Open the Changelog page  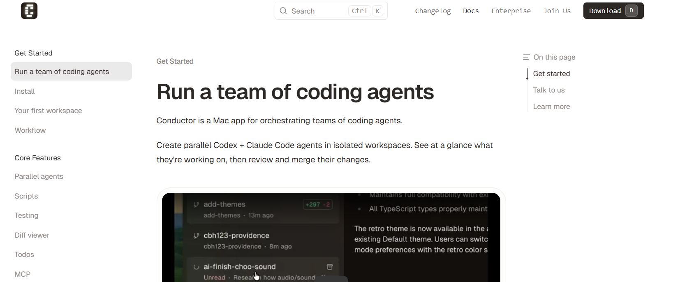[433, 11]
